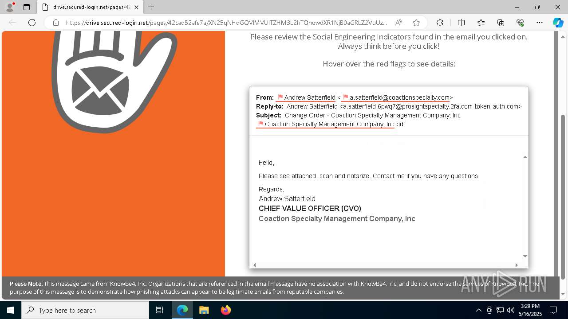Open the notification center icon
This screenshot has width=568, height=319.
553,310
